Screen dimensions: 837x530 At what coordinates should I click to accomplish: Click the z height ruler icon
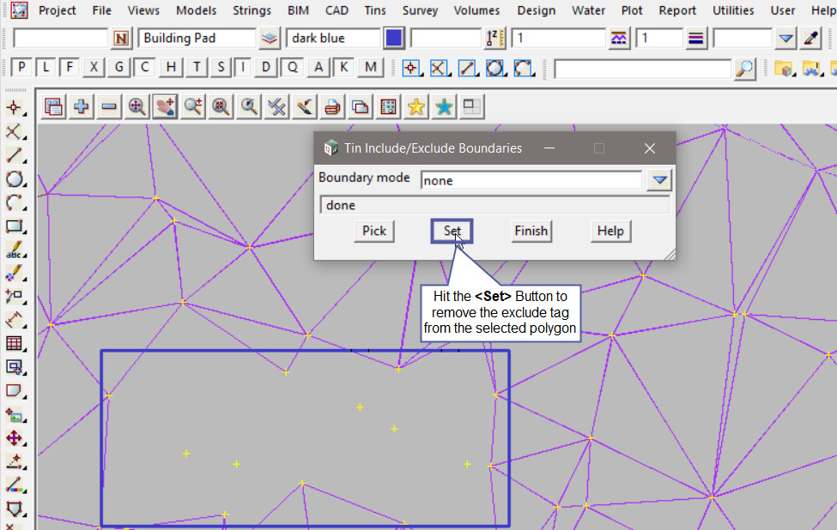tap(494, 39)
